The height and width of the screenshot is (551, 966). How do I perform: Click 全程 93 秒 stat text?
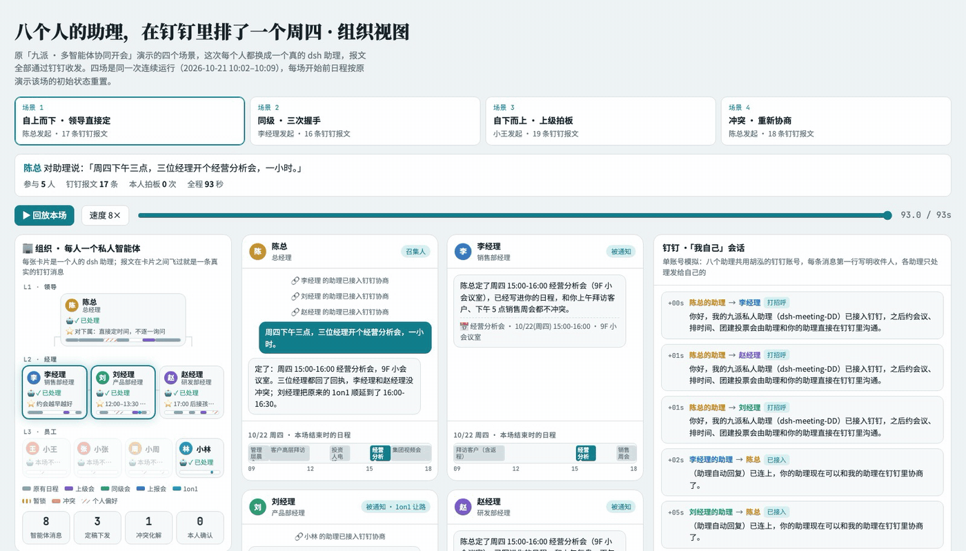click(x=205, y=184)
